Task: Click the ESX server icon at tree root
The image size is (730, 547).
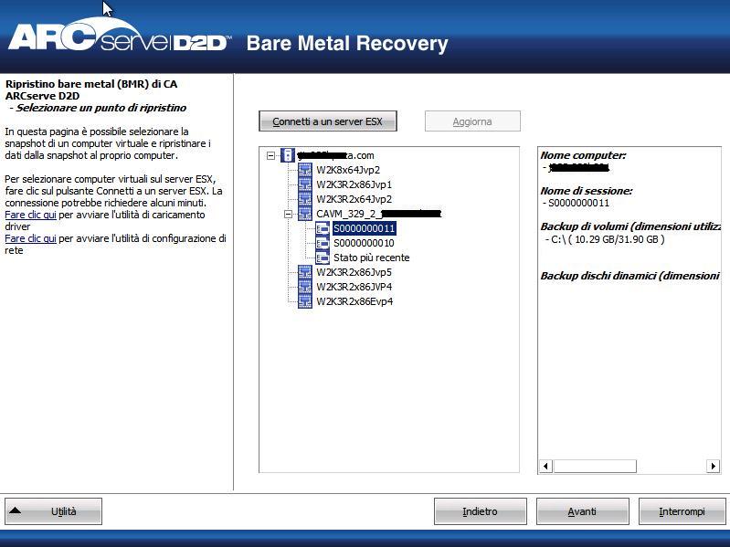Action: pos(288,155)
